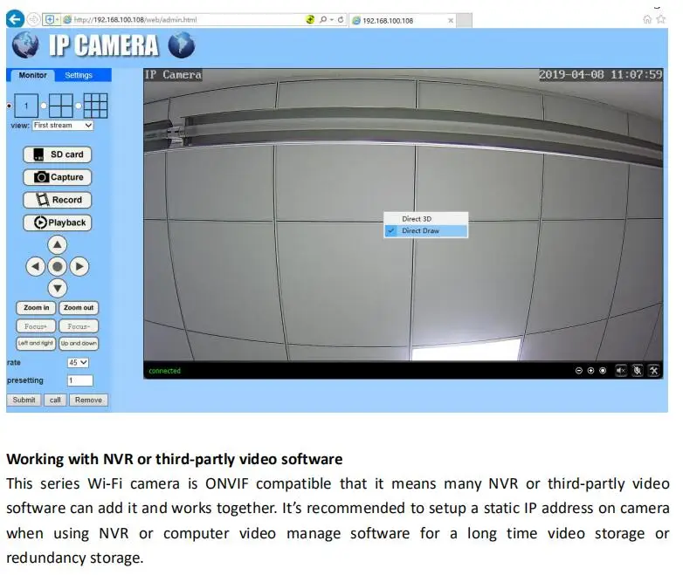Click the Remove button
Viewport: 683px width, 575px height.
88,400
